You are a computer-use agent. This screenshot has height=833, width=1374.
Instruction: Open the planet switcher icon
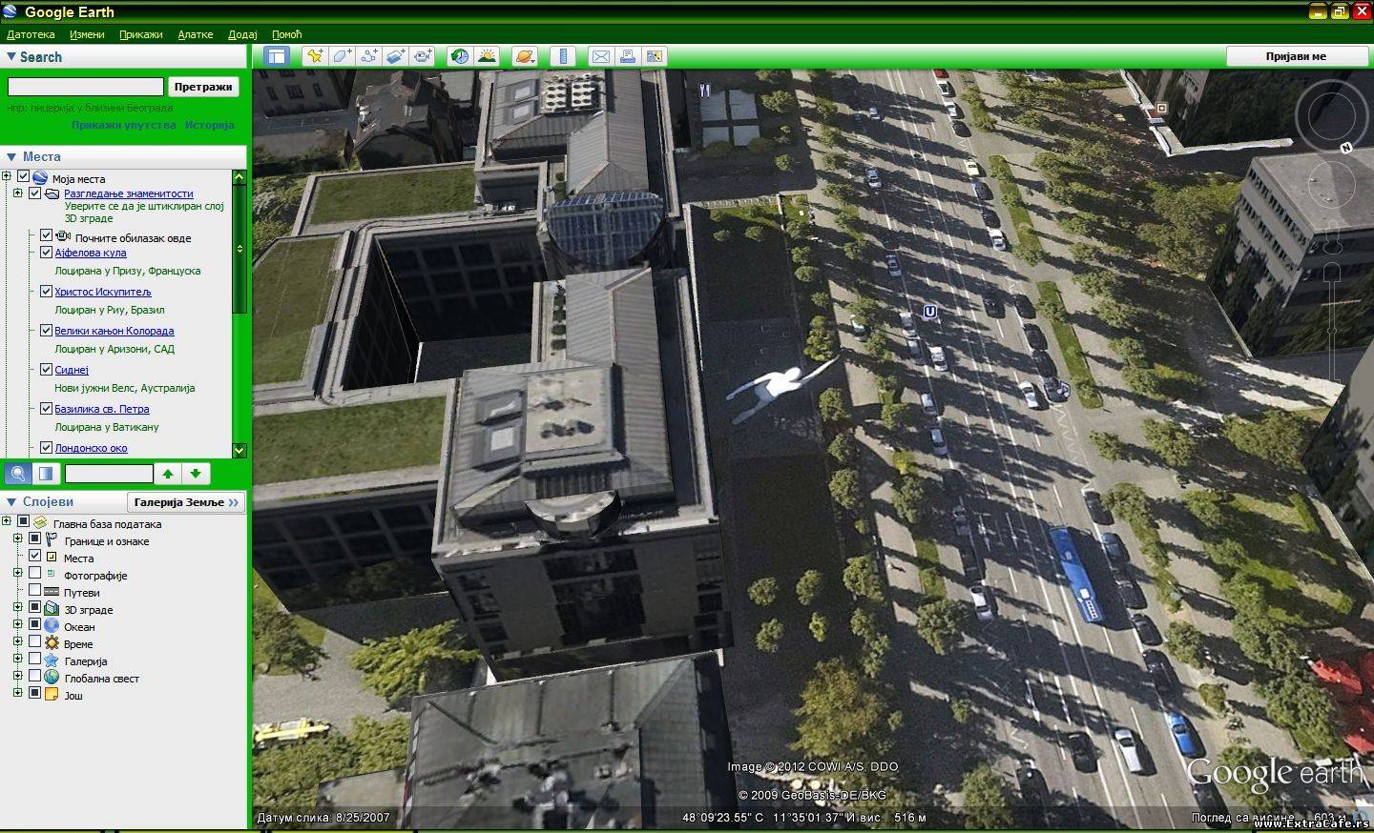(x=525, y=56)
